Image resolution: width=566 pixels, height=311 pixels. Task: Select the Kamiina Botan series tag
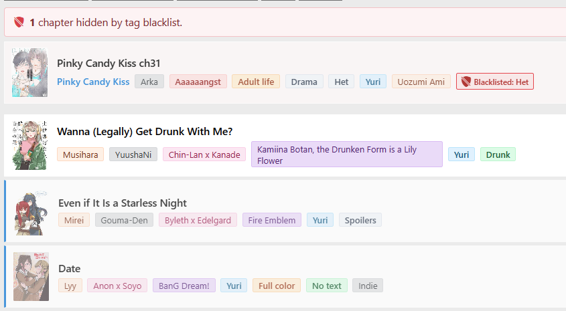(x=347, y=154)
